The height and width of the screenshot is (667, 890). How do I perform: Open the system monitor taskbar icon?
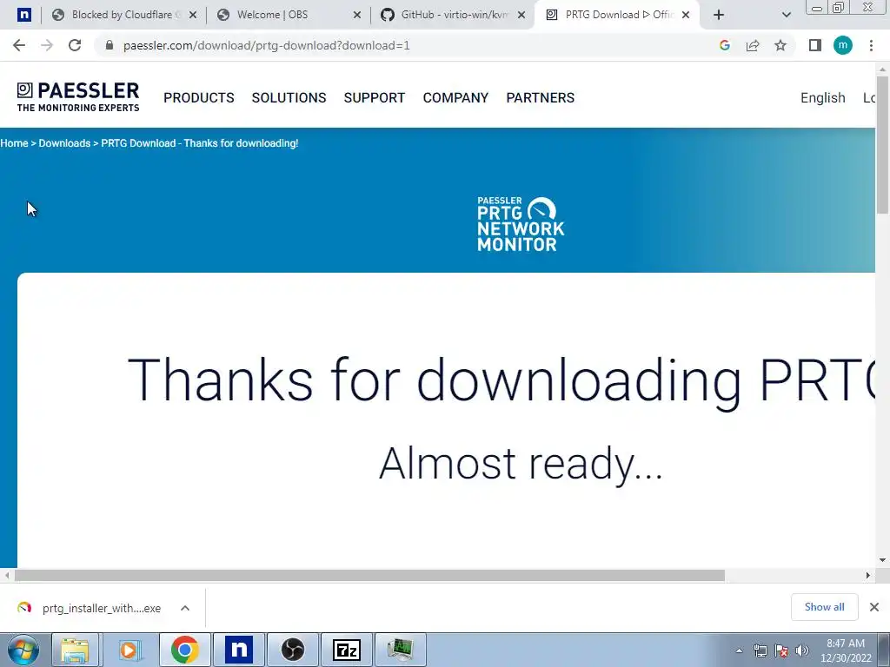pos(401,650)
